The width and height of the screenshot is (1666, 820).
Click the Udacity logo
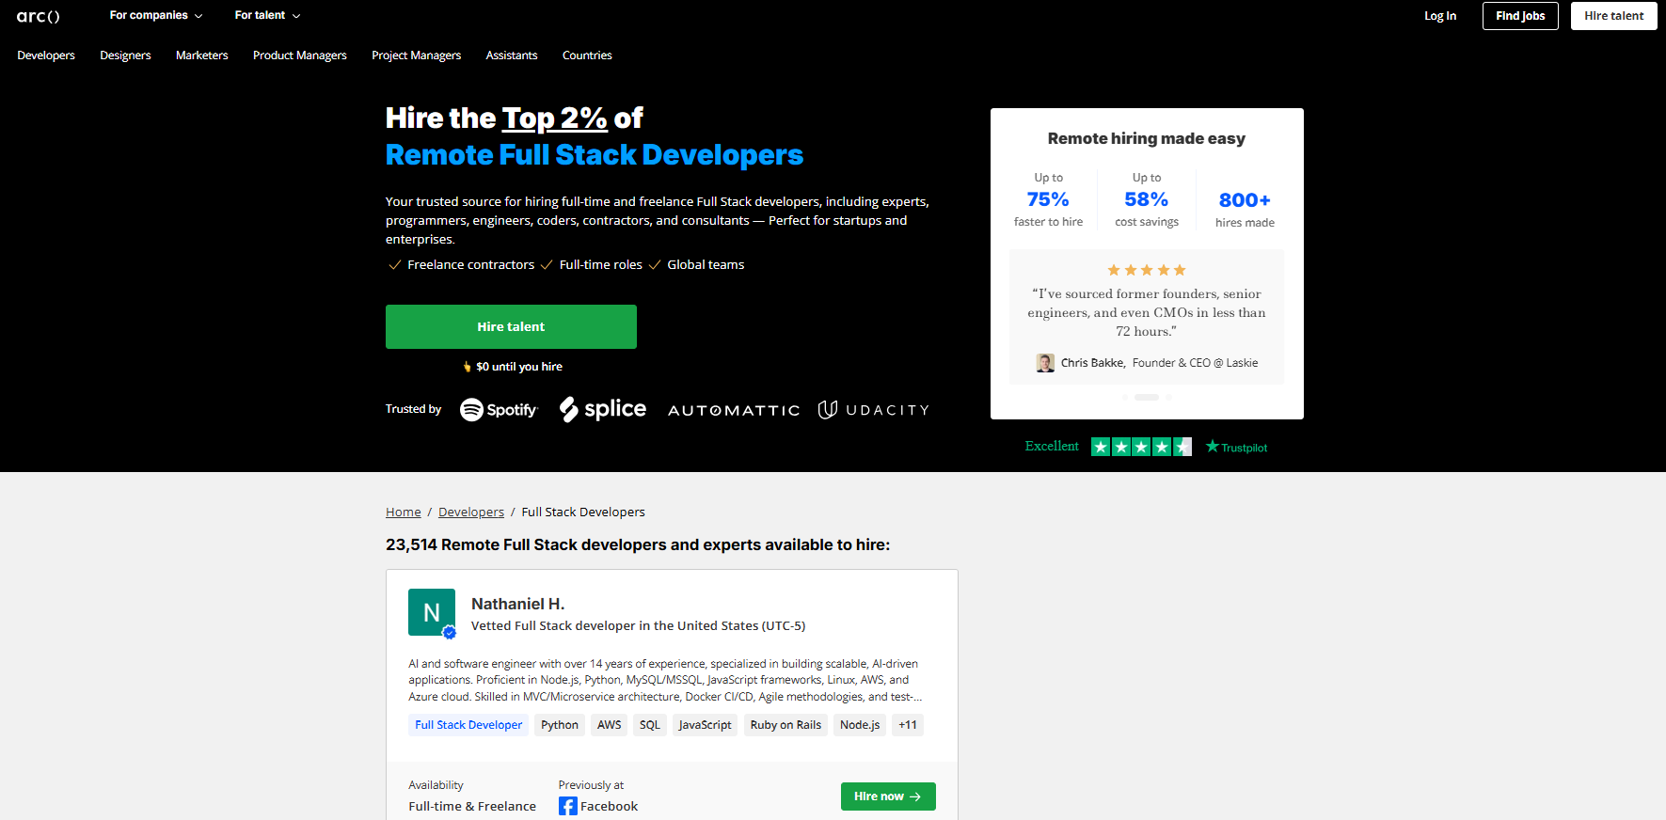[873, 410]
